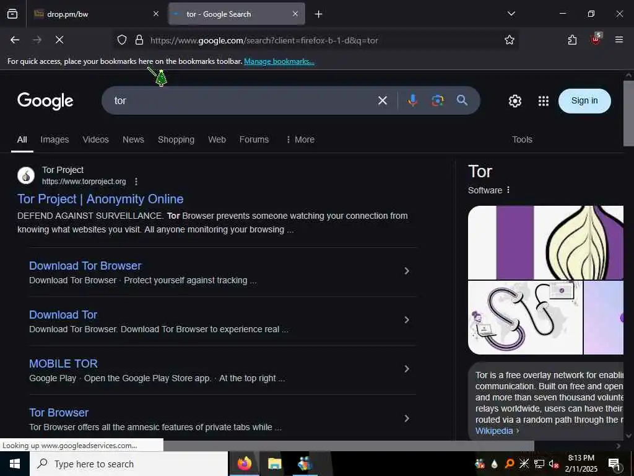Viewport: 634px width, 476px height.
Task: Click the vertical page scrollbar
Action: click(628, 113)
